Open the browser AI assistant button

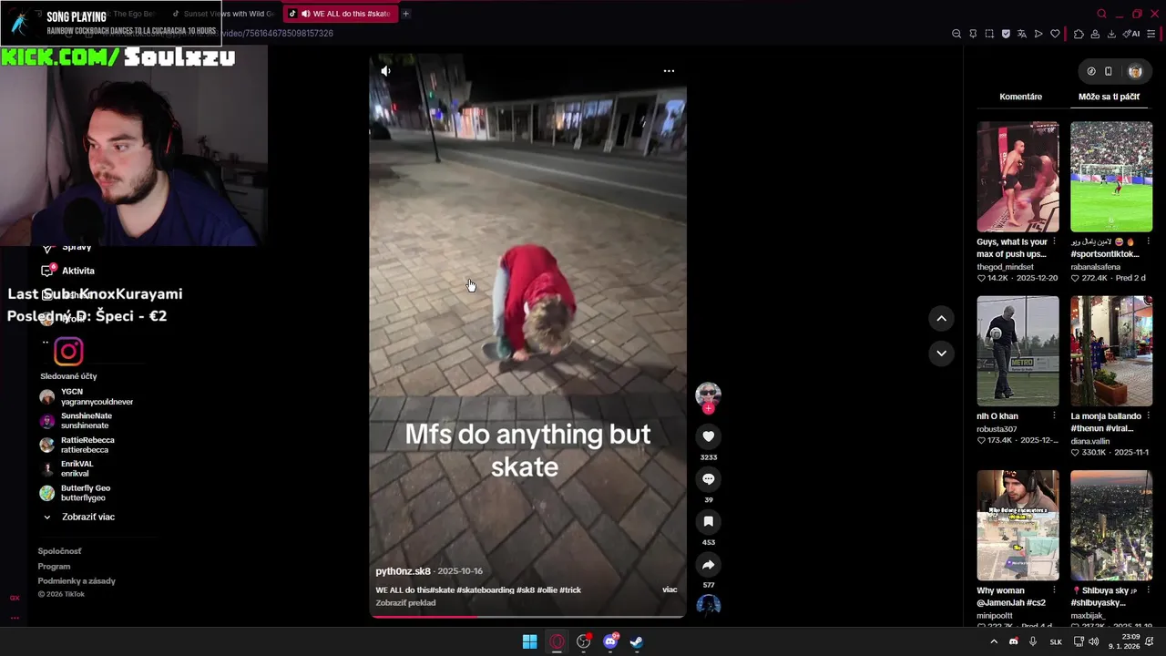[x=1131, y=34]
